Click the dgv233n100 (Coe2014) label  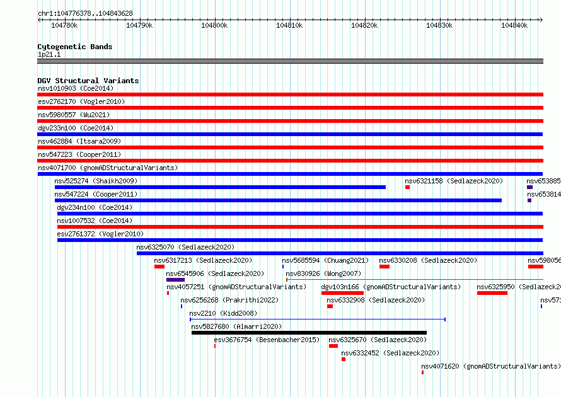[76, 128]
